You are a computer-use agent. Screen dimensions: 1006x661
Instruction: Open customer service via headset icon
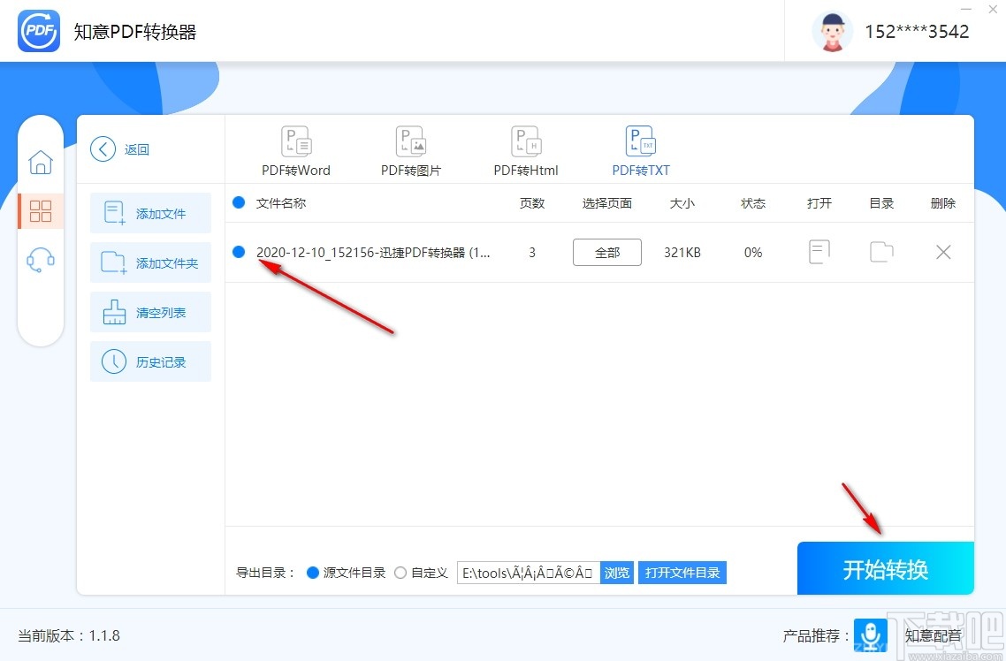pos(41,259)
